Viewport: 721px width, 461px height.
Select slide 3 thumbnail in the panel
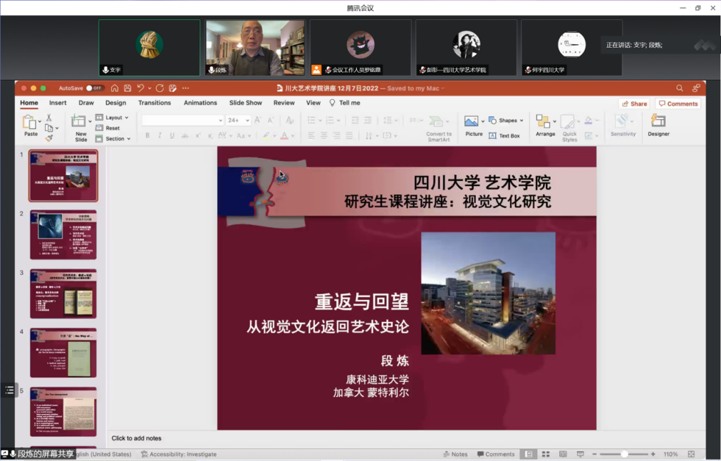point(63,294)
